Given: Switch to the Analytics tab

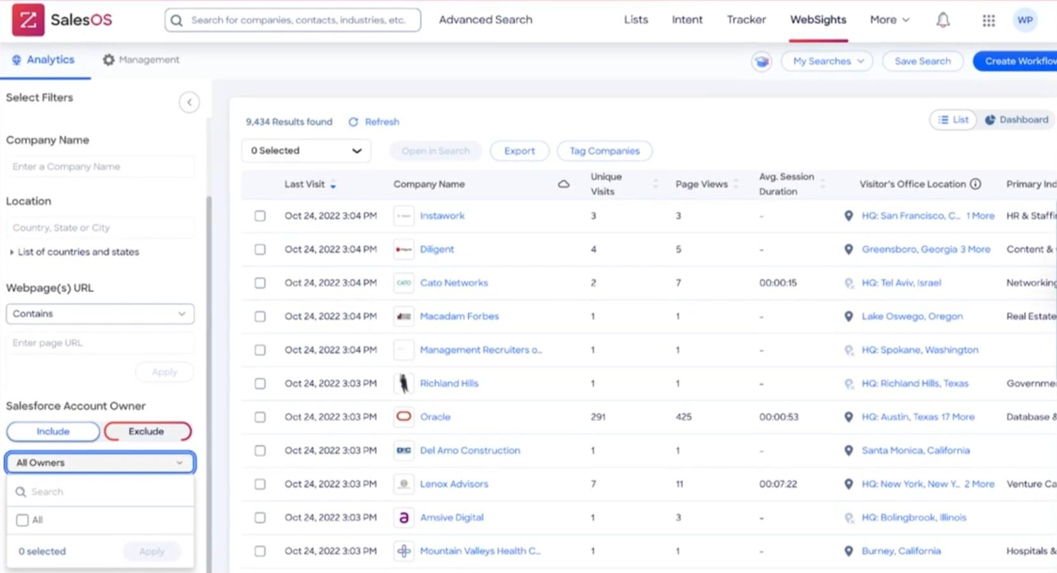Looking at the screenshot, I should click(43, 60).
